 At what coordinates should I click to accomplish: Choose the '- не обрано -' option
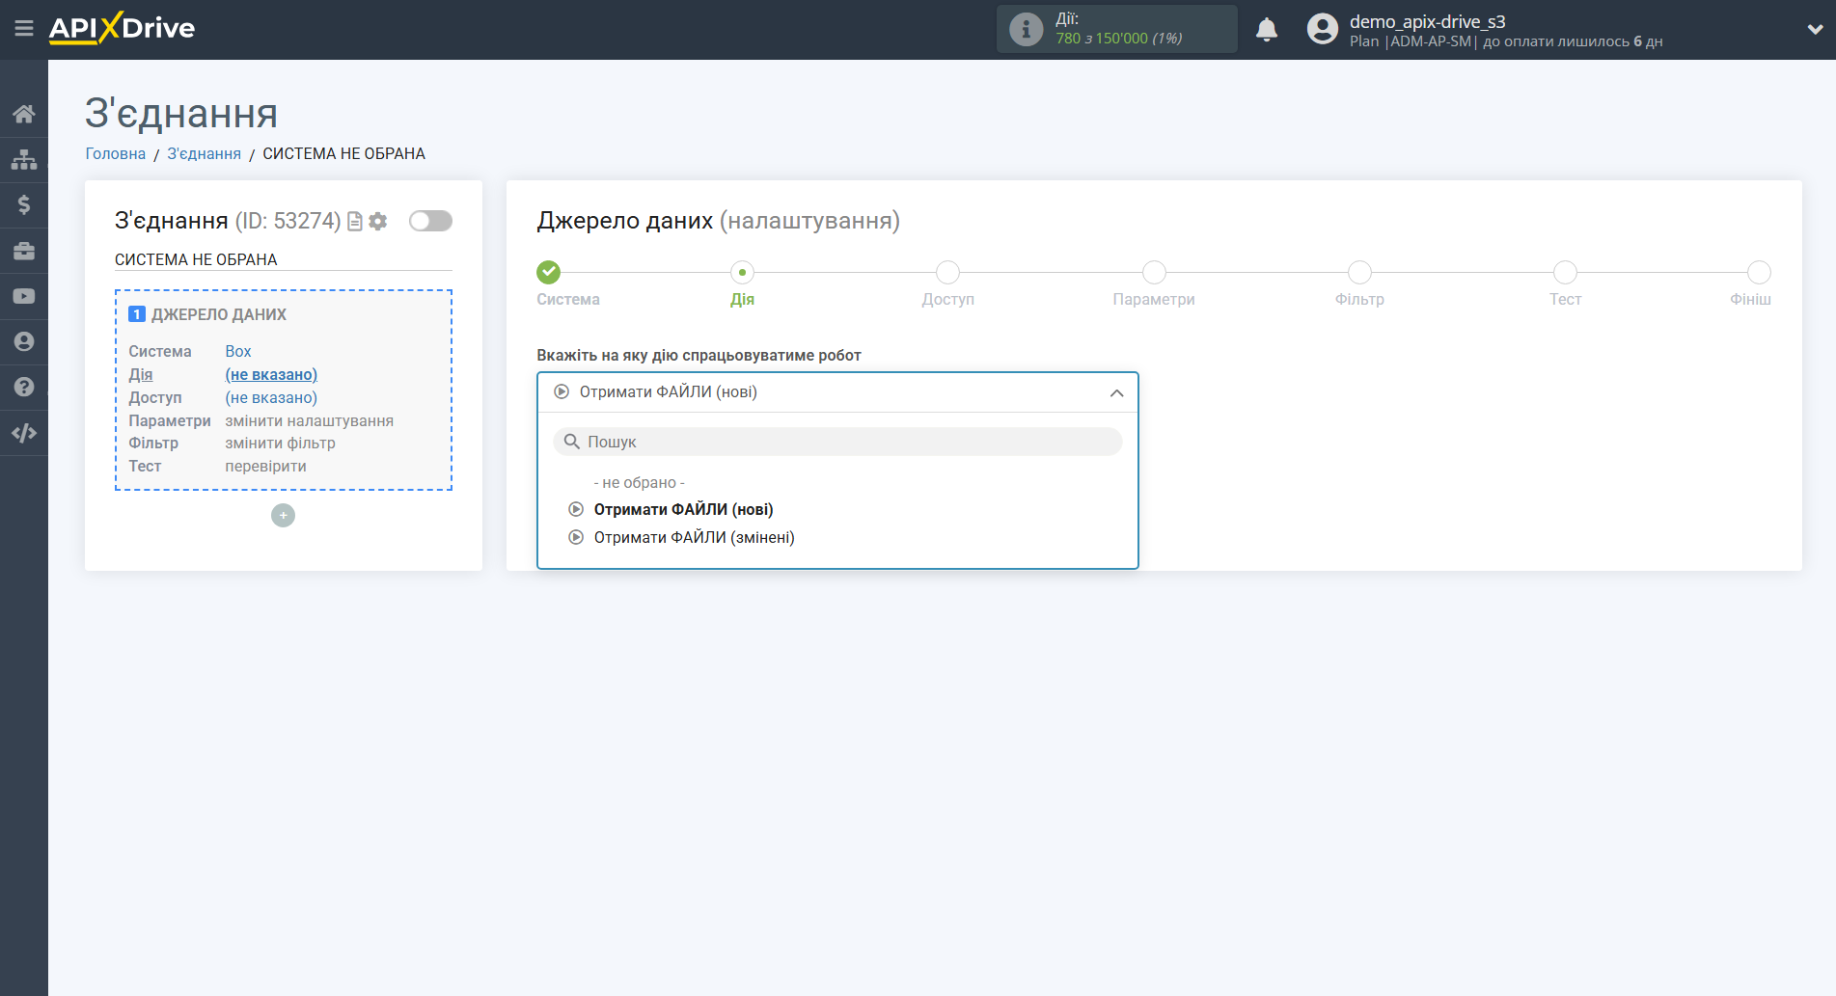(x=639, y=483)
